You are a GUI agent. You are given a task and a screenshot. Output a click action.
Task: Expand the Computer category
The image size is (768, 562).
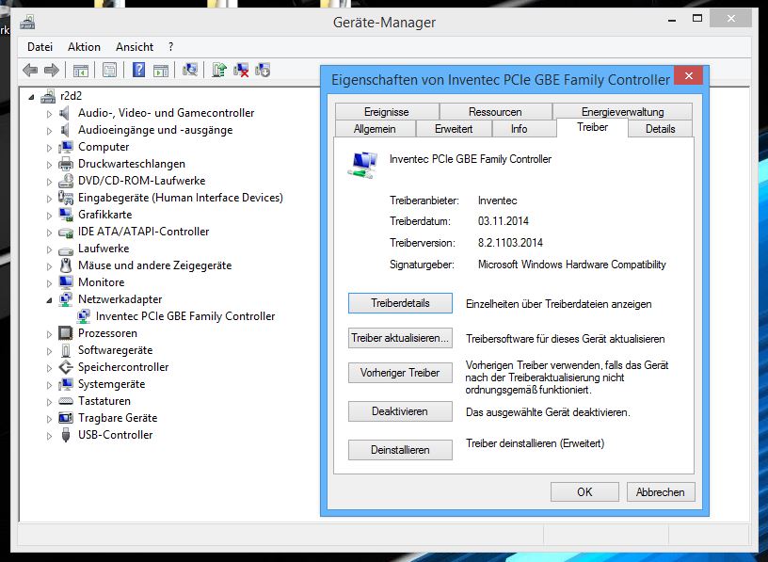tap(49, 148)
